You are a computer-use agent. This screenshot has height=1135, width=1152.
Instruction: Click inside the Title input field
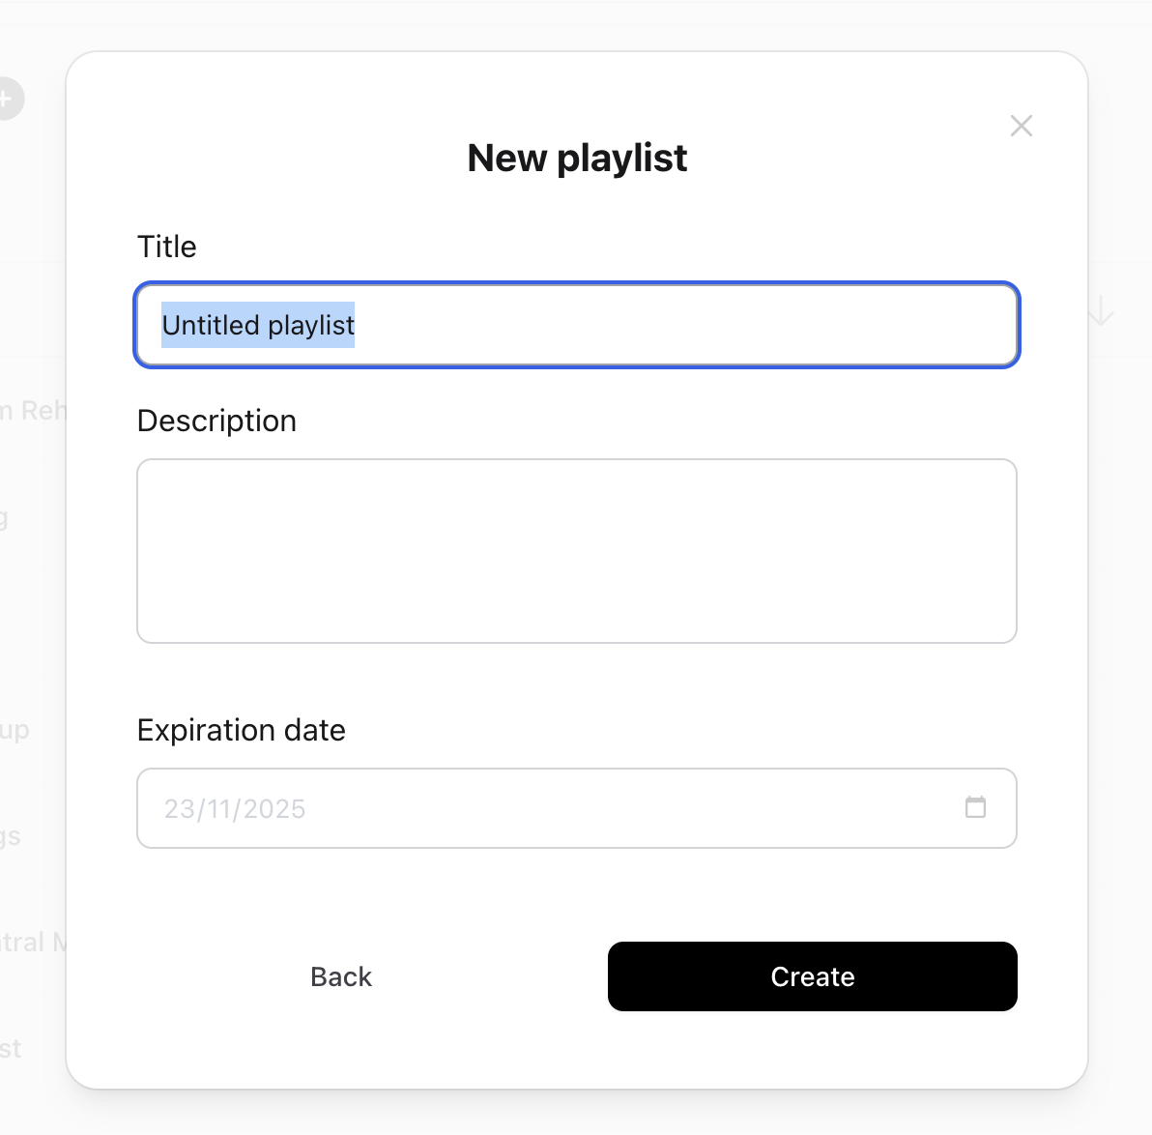[x=577, y=326]
